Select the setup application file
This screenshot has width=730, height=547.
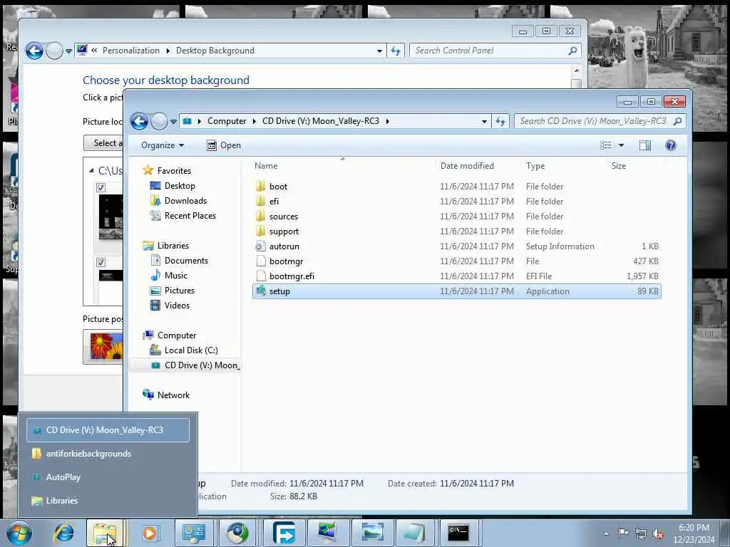[x=457, y=291]
